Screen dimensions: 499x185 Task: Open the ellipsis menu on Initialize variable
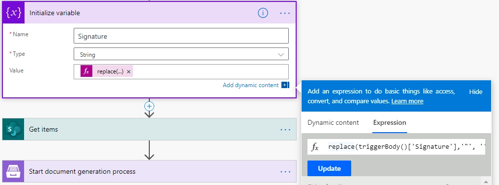tap(285, 13)
